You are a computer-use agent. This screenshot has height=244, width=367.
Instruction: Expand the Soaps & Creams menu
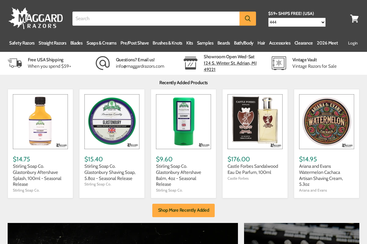pyautogui.click(x=101, y=43)
